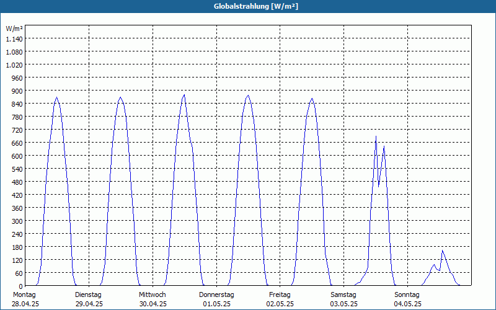This screenshot has height=310, width=496.
Task: Click the 180 axis value
Action: tap(17, 247)
